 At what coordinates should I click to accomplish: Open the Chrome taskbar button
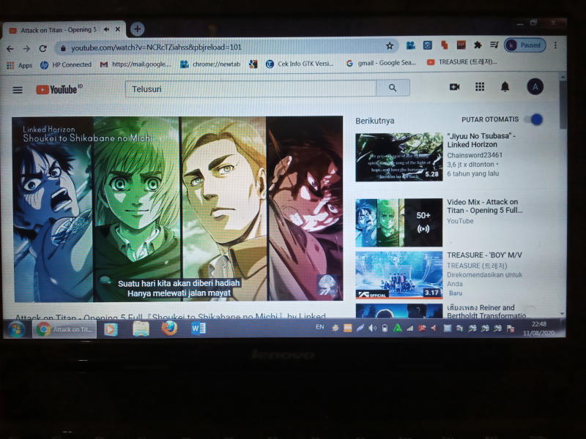click(64, 329)
